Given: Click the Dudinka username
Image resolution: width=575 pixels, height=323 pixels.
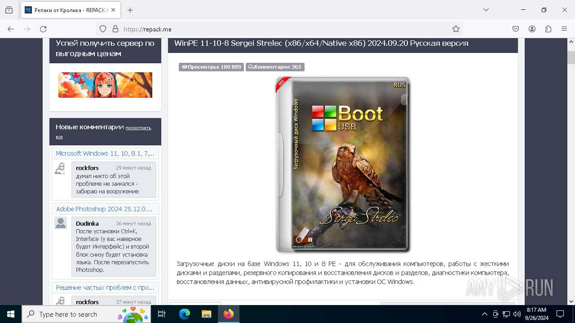Looking at the screenshot, I should point(87,223).
